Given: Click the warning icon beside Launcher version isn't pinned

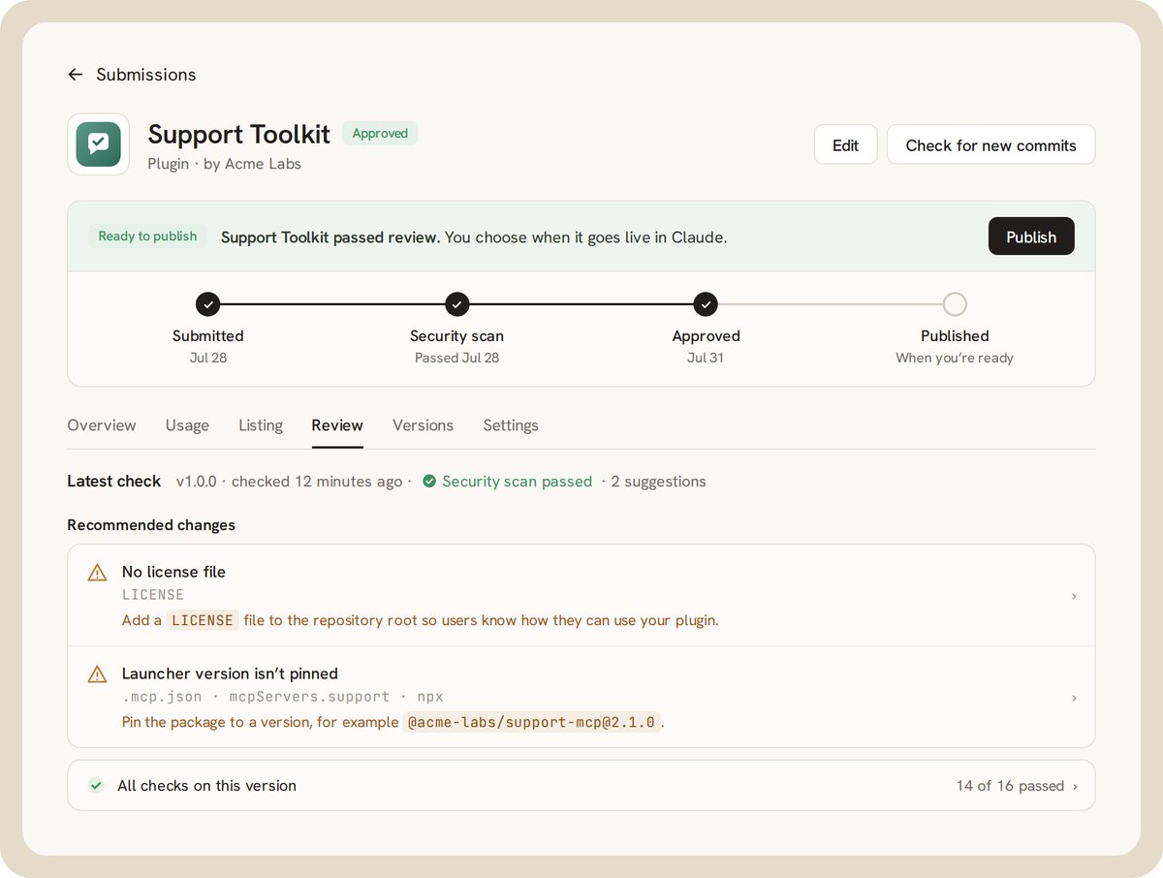Looking at the screenshot, I should [x=97, y=674].
